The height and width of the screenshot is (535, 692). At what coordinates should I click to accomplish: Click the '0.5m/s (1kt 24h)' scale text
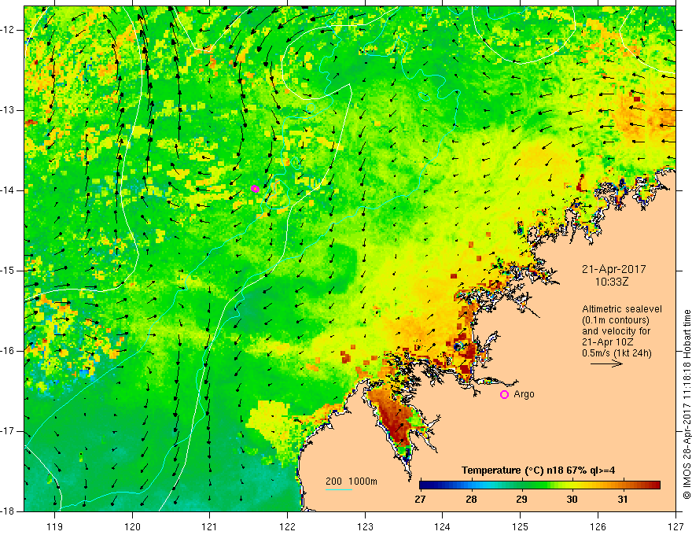pyautogui.click(x=617, y=353)
